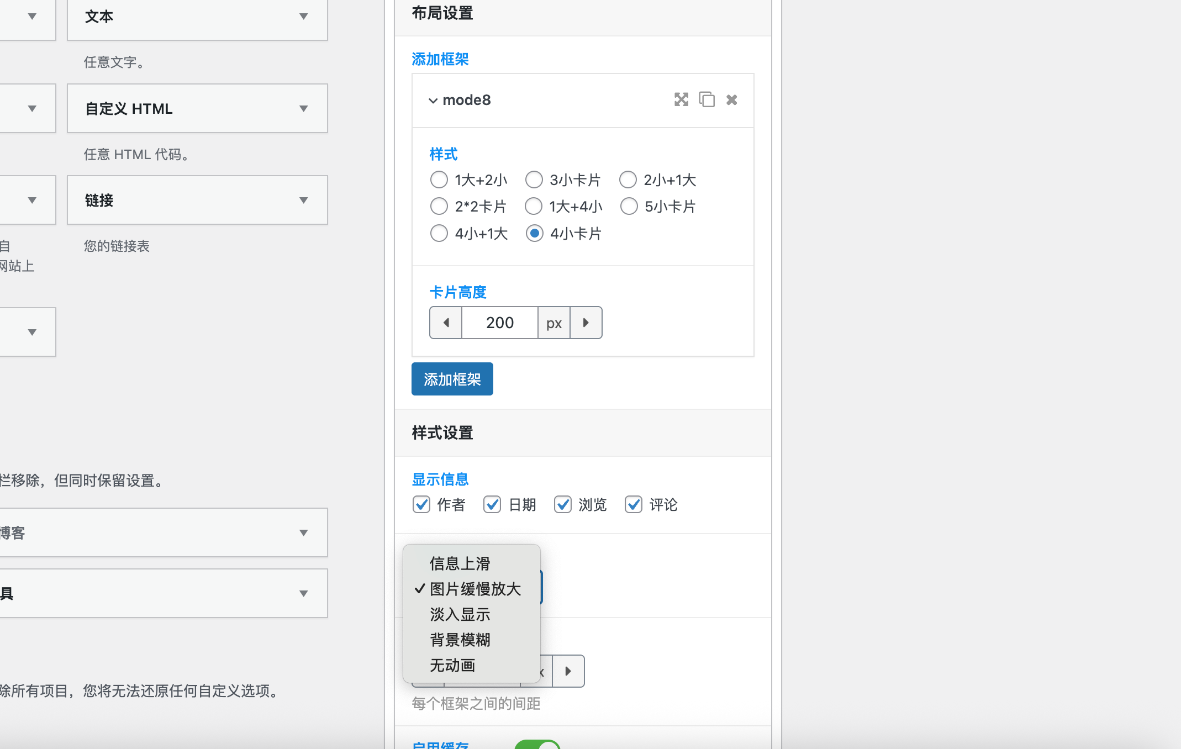
Task: Duplicate the mode8 frame
Action: point(707,100)
